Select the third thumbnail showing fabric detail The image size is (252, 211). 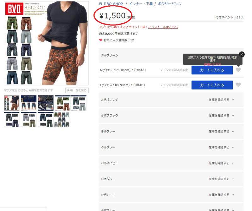(46, 103)
